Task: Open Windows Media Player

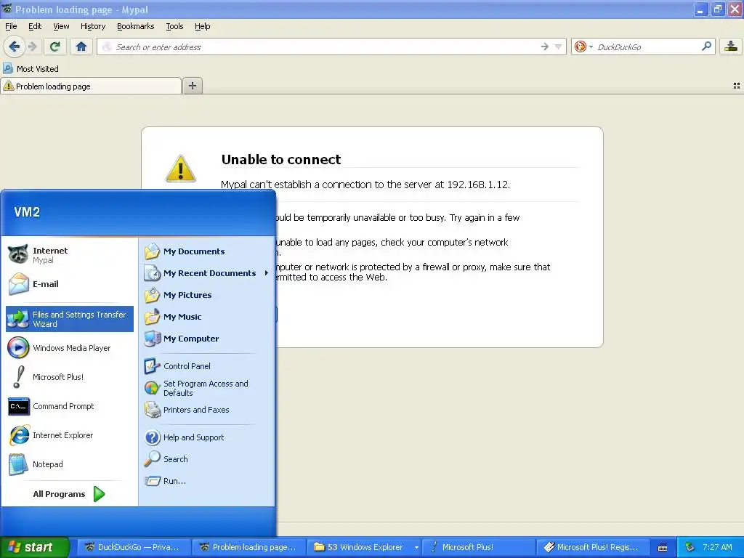Action: click(x=70, y=348)
